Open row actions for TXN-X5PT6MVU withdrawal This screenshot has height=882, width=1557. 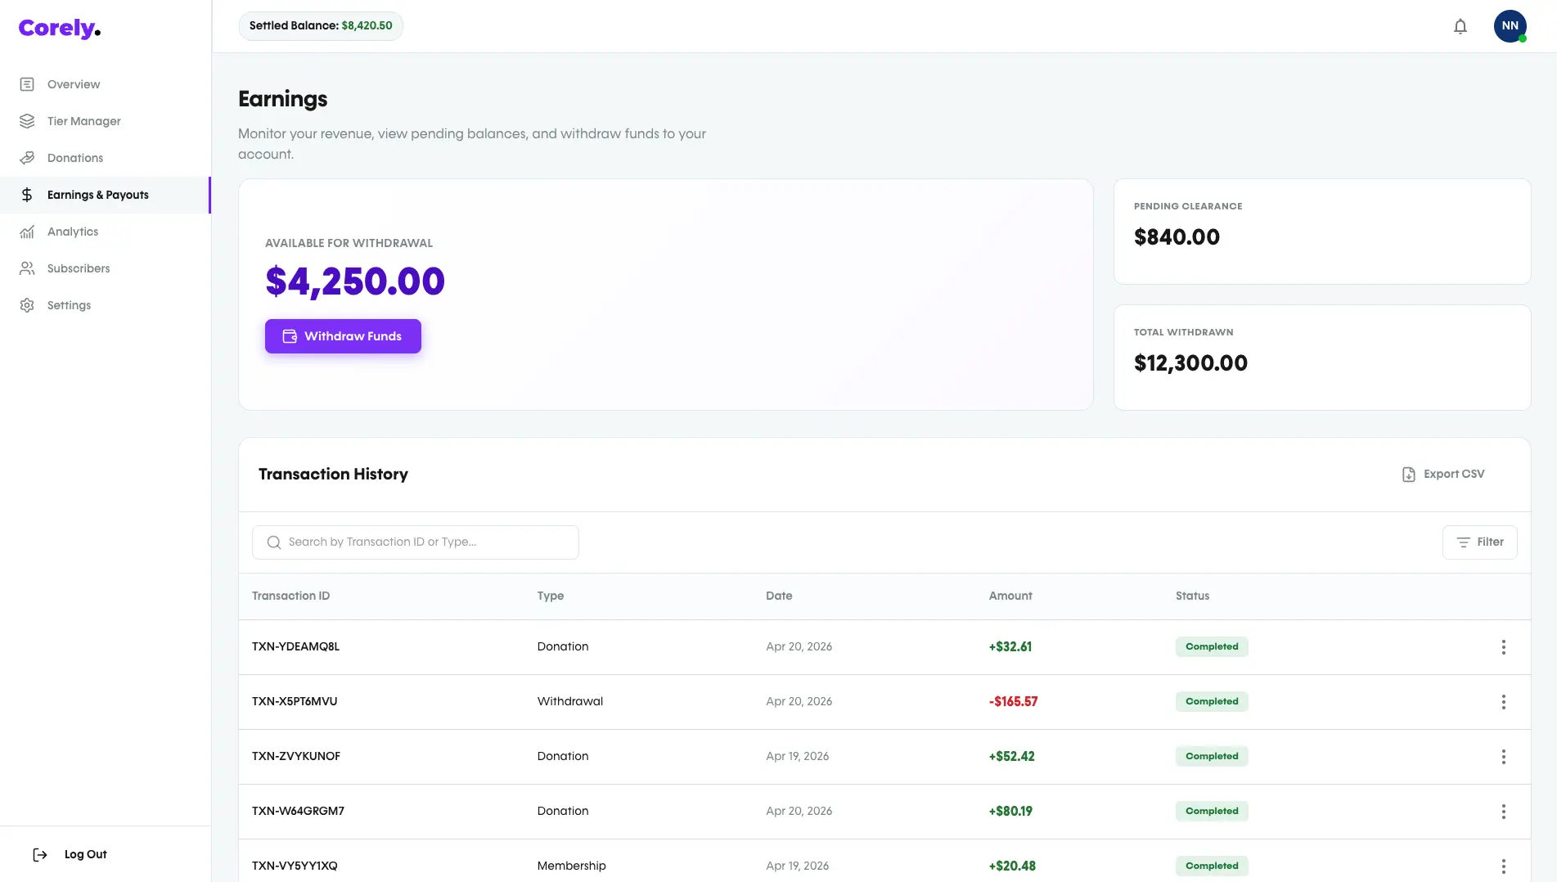(x=1503, y=702)
